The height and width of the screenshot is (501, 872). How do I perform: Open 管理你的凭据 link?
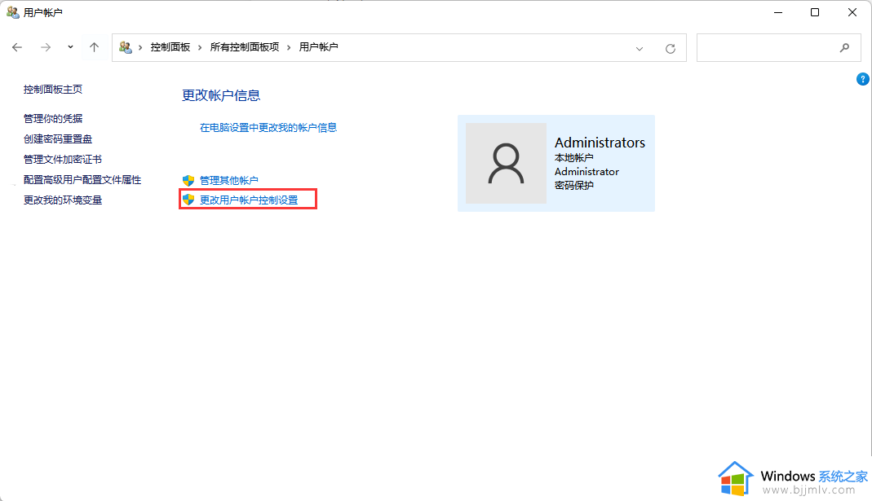click(x=53, y=119)
